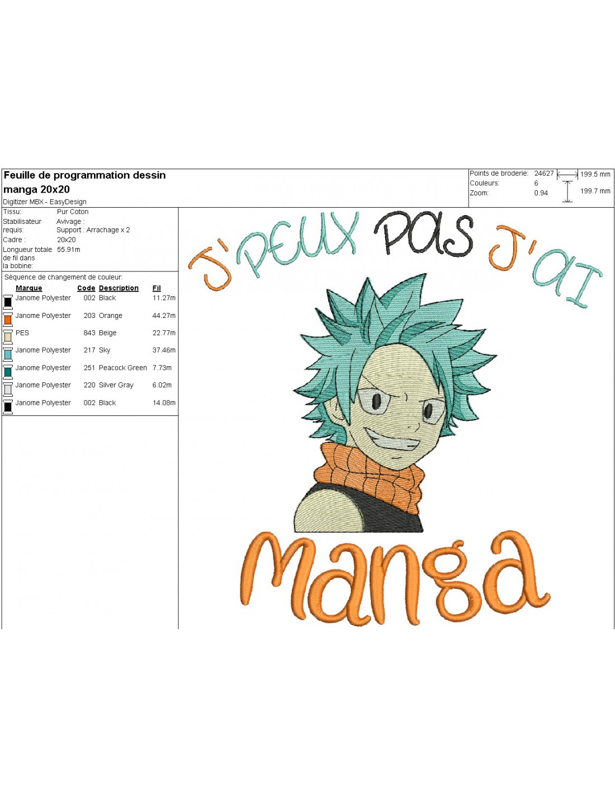The image size is (615, 796).
Task: Select the Silver Gray thread spool icon
Action: coord(8,389)
